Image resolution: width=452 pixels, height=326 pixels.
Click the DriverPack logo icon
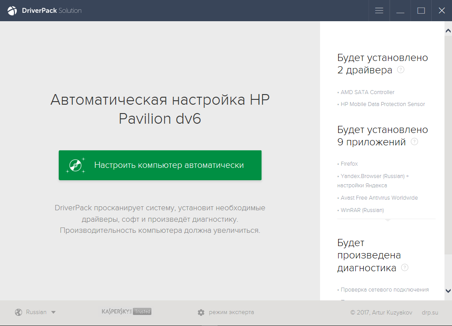12,11
